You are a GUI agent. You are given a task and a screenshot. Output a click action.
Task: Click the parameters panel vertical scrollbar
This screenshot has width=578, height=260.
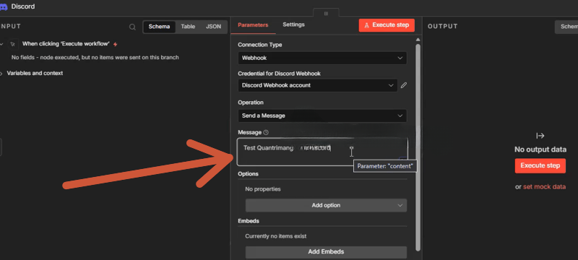coord(418,147)
